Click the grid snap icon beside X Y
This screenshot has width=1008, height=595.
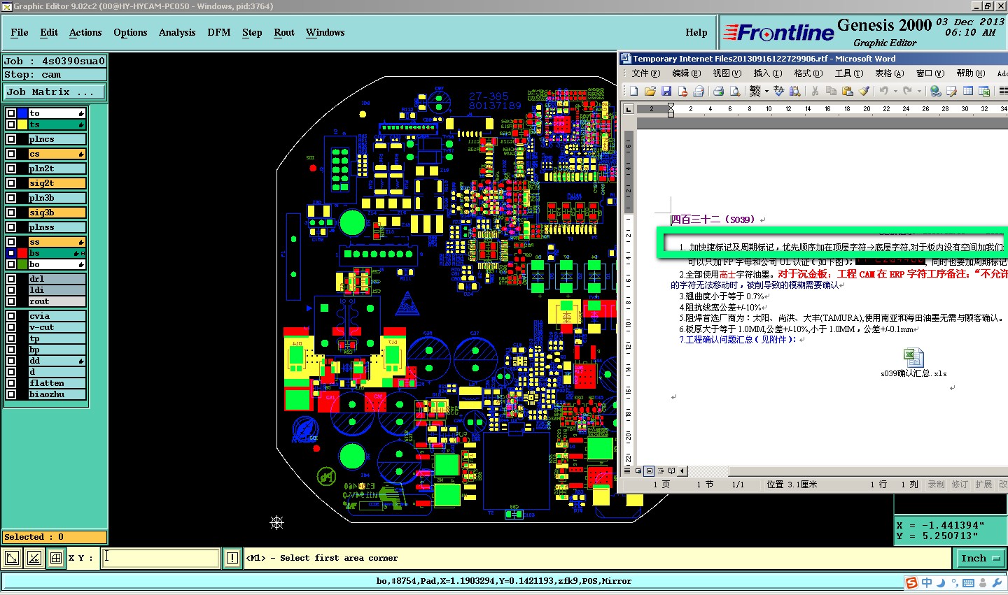(x=55, y=558)
